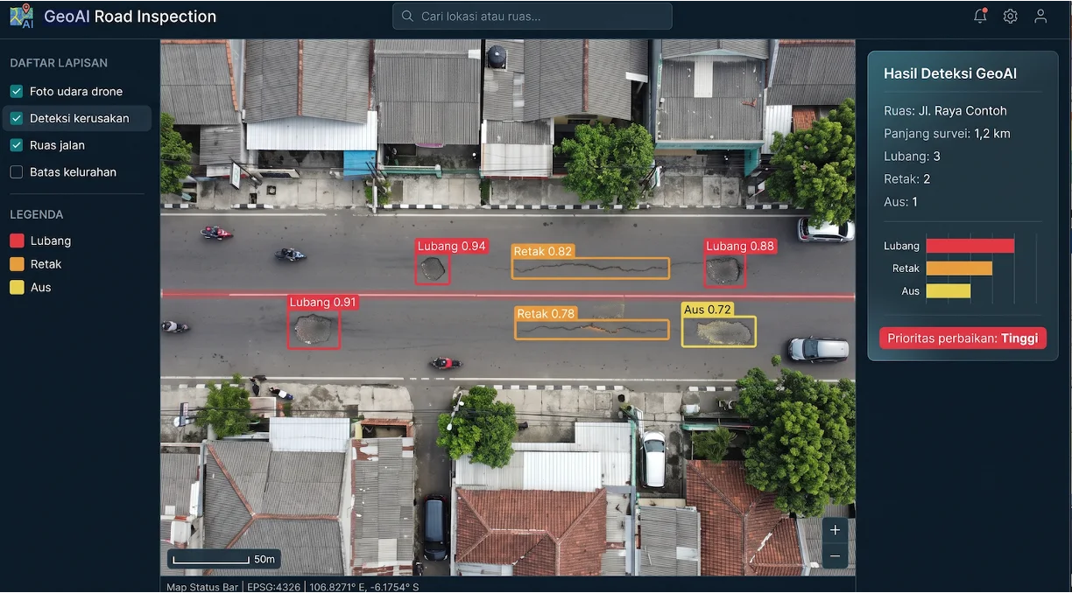
Task: Open settings gear icon
Action: [1011, 16]
